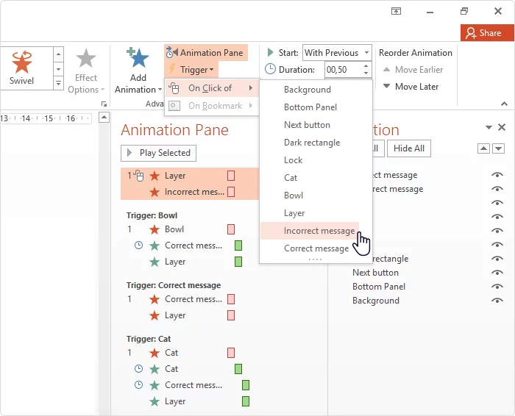The image size is (515, 416).
Task: Click the On Click of mouse icon
Action: [174, 88]
